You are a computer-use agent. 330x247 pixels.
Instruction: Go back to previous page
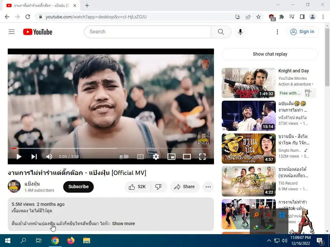click(x=7, y=17)
